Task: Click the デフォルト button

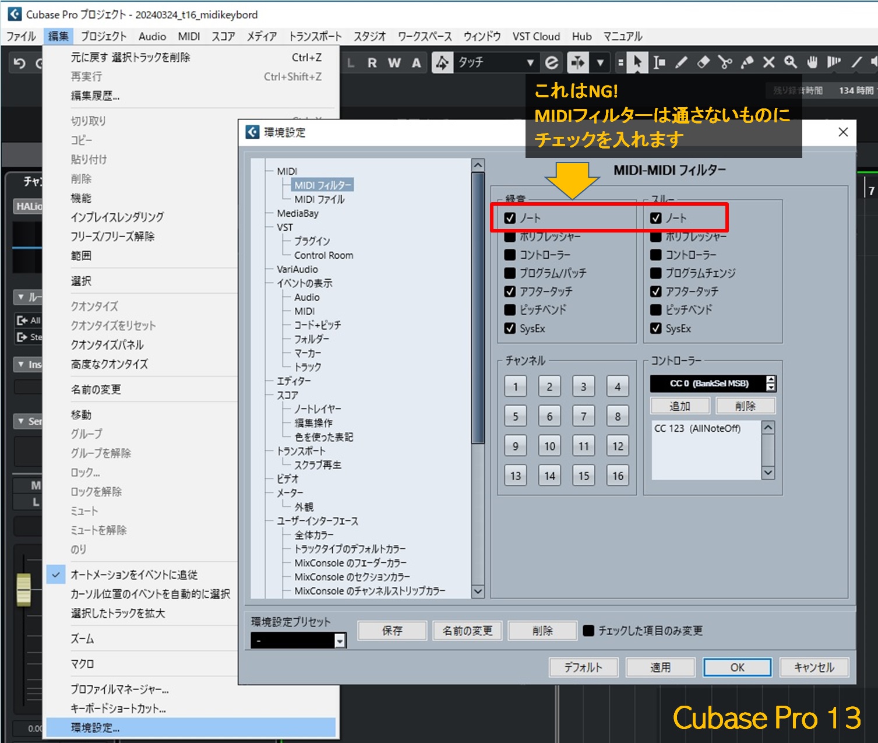Action: (583, 667)
